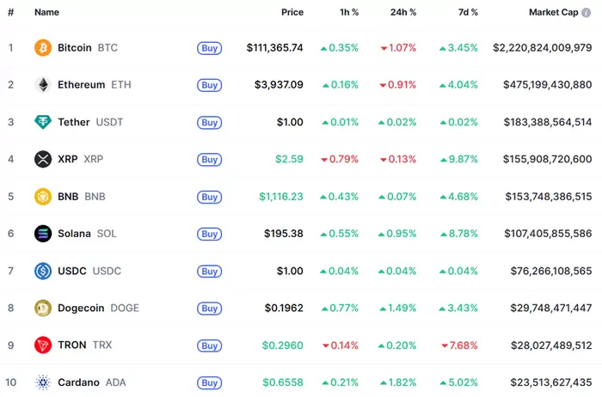Click the Tether logo icon

pyautogui.click(x=43, y=122)
